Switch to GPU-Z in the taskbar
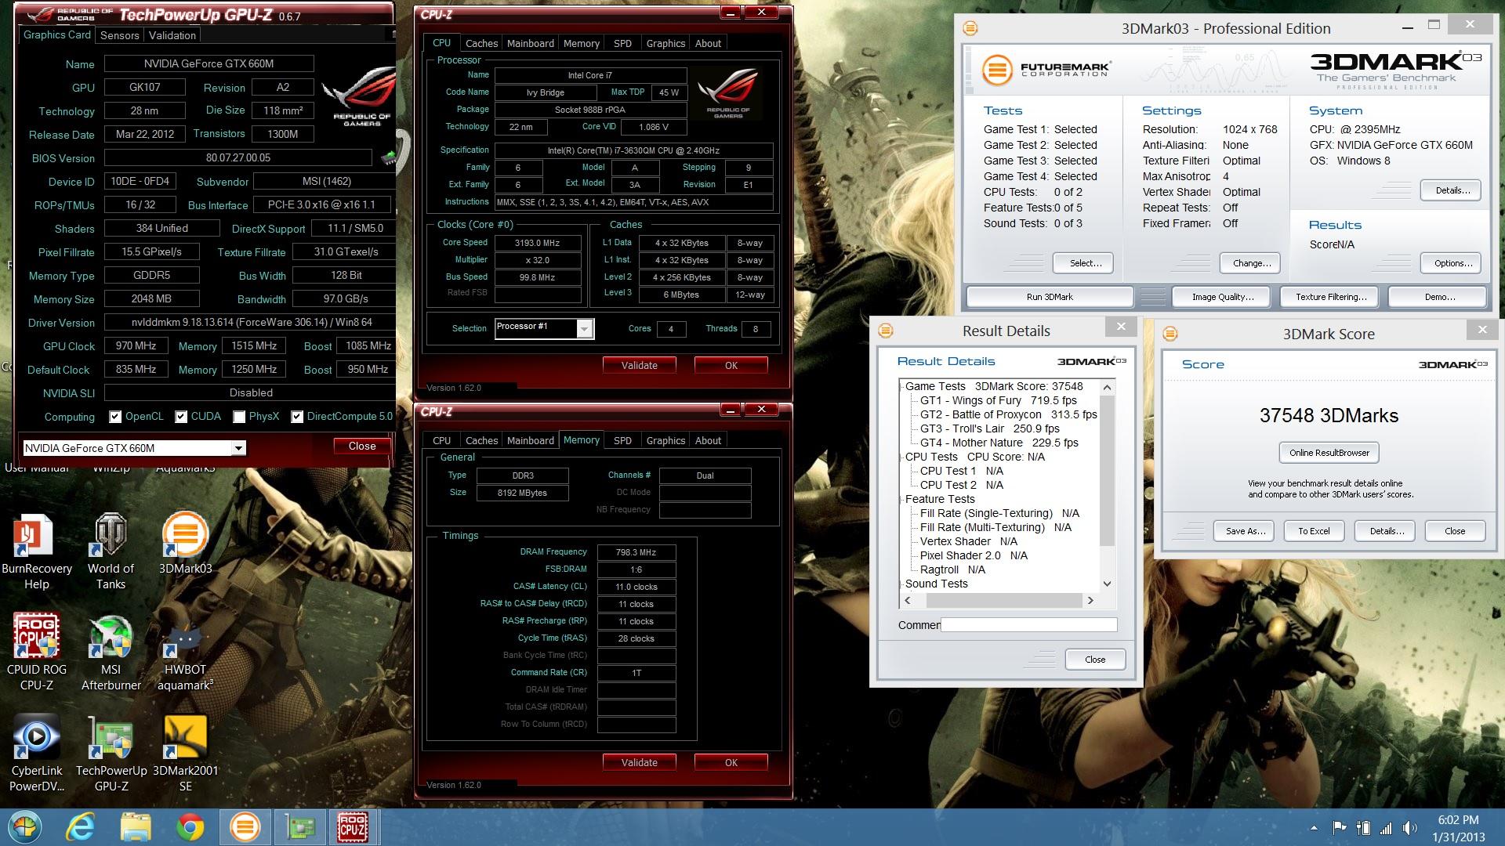The width and height of the screenshot is (1505, 846). (x=299, y=827)
